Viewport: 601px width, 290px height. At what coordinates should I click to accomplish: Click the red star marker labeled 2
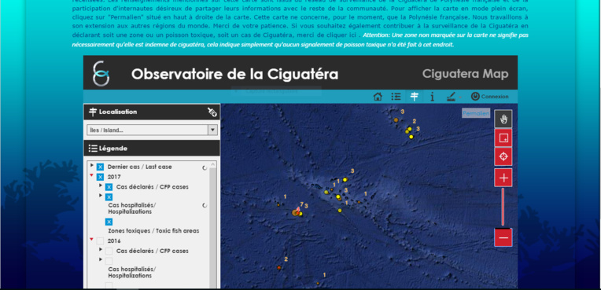[x=279, y=268]
